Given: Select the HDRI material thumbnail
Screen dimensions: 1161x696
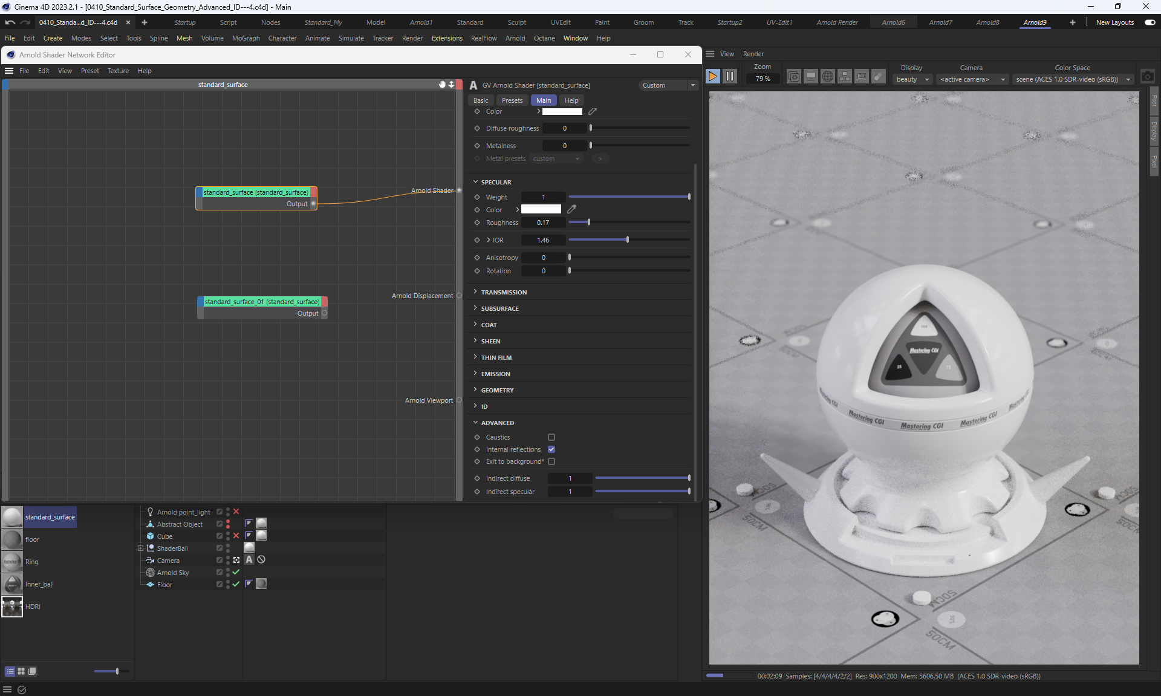Looking at the screenshot, I should tap(12, 607).
